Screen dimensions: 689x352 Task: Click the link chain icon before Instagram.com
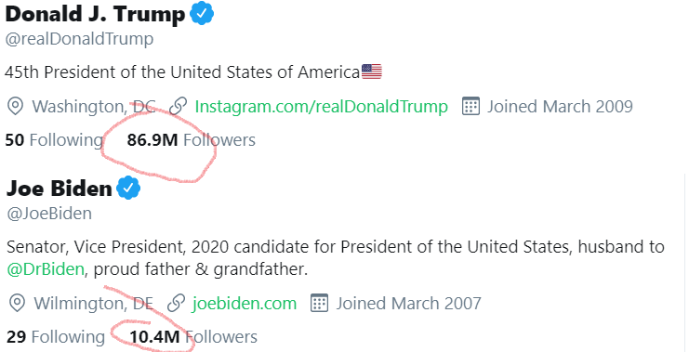coord(178,107)
